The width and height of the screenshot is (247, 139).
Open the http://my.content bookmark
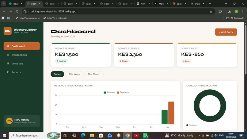[x=28, y=18]
